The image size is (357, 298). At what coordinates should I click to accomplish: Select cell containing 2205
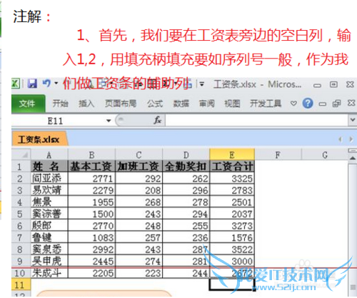pyautogui.click(x=91, y=273)
